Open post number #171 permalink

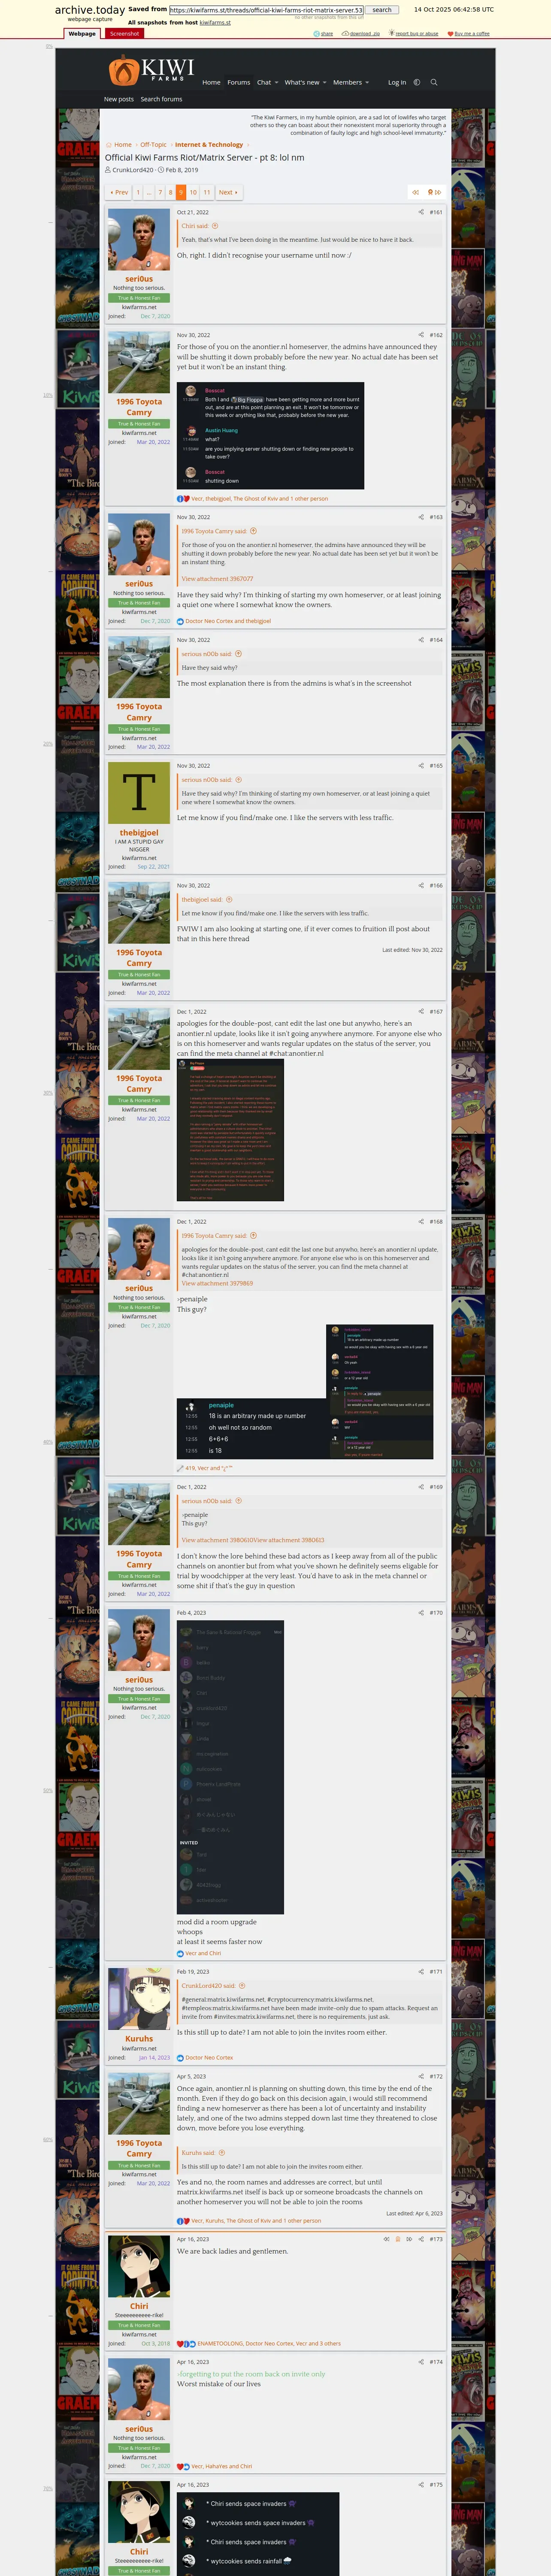click(436, 1971)
